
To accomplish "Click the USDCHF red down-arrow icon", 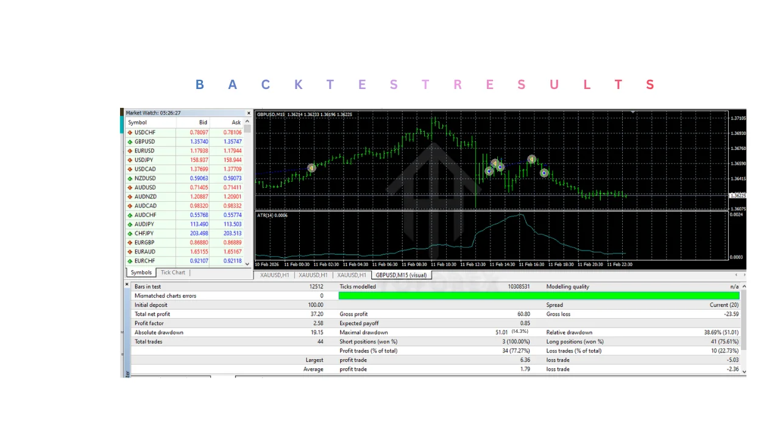I will coord(130,132).
